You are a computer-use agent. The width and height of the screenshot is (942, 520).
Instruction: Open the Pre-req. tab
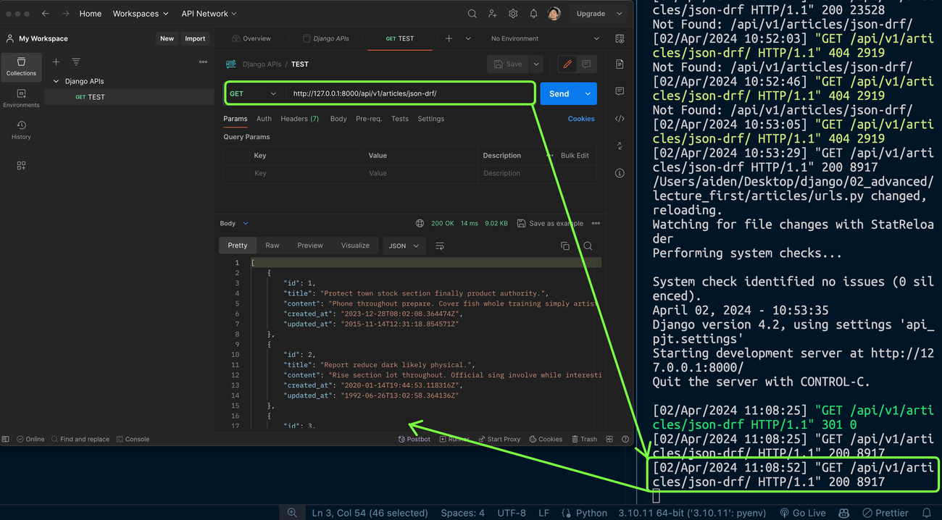[369, 119]
